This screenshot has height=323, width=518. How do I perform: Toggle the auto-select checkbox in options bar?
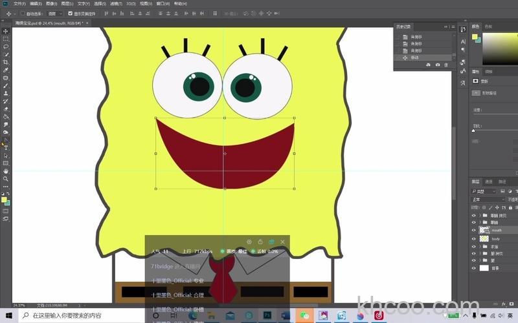(x=23, y=13)
